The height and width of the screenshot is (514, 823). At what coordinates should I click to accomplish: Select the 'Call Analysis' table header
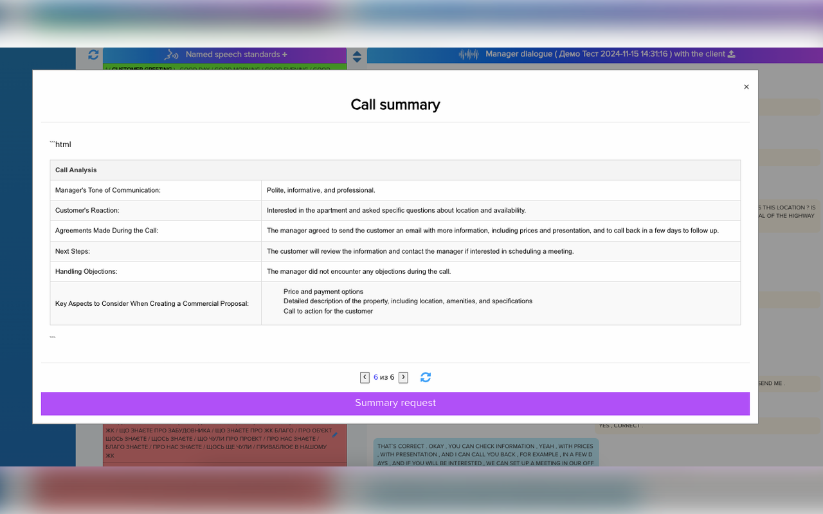coord(395,170)
